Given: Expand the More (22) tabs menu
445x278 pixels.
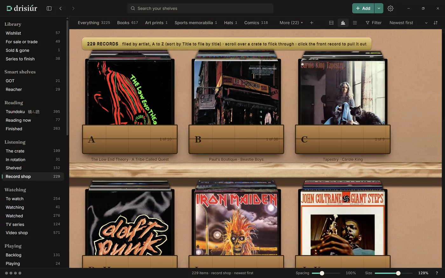Looking at the screenshot, I should [291, 23].
